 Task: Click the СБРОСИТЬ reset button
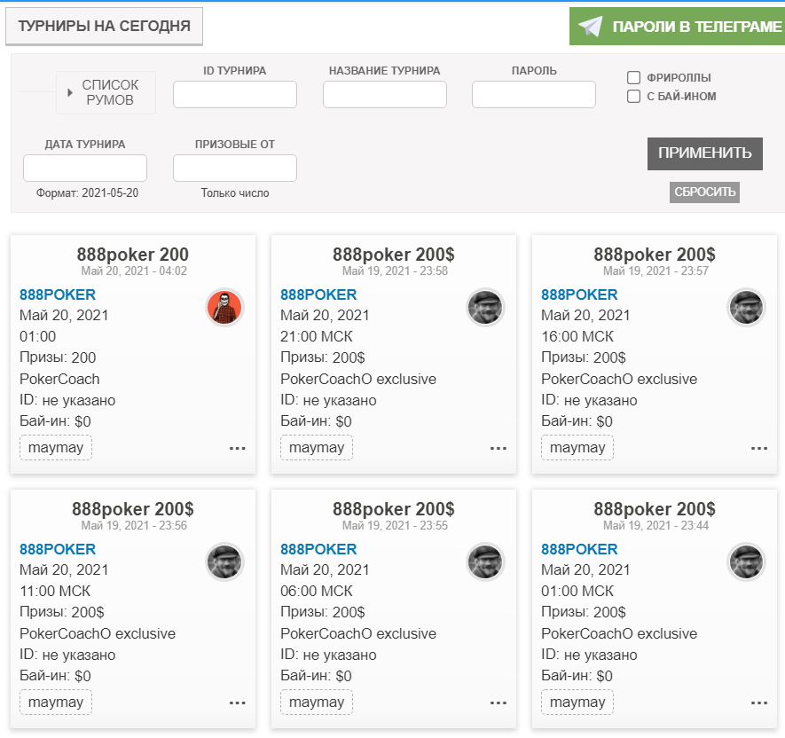(x=704, y=192)
